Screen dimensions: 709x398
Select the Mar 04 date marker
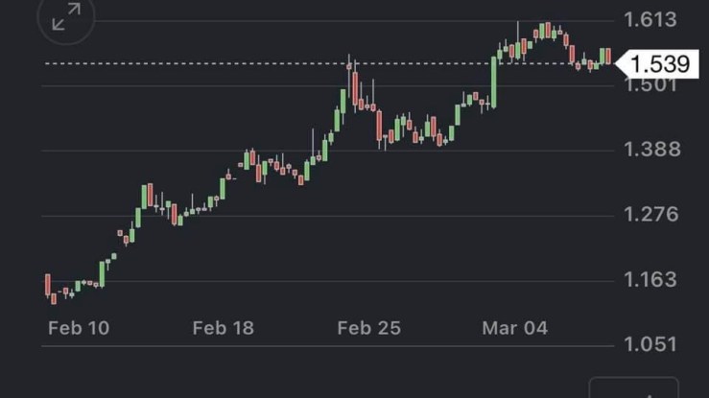514,328
